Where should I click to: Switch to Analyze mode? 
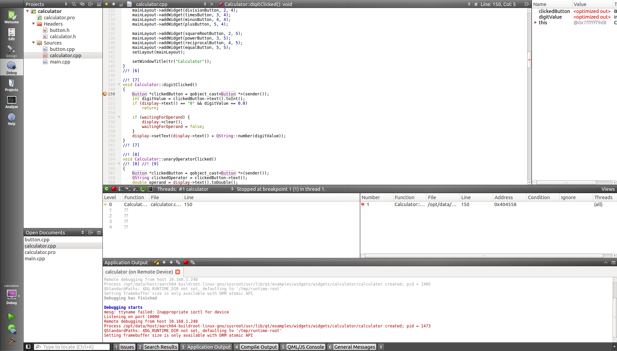click(x=12, y=102)
